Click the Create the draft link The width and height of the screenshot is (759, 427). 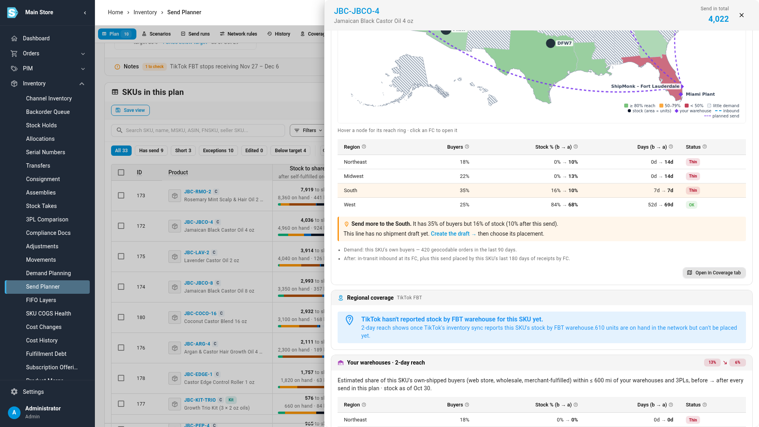click(453, 234)
